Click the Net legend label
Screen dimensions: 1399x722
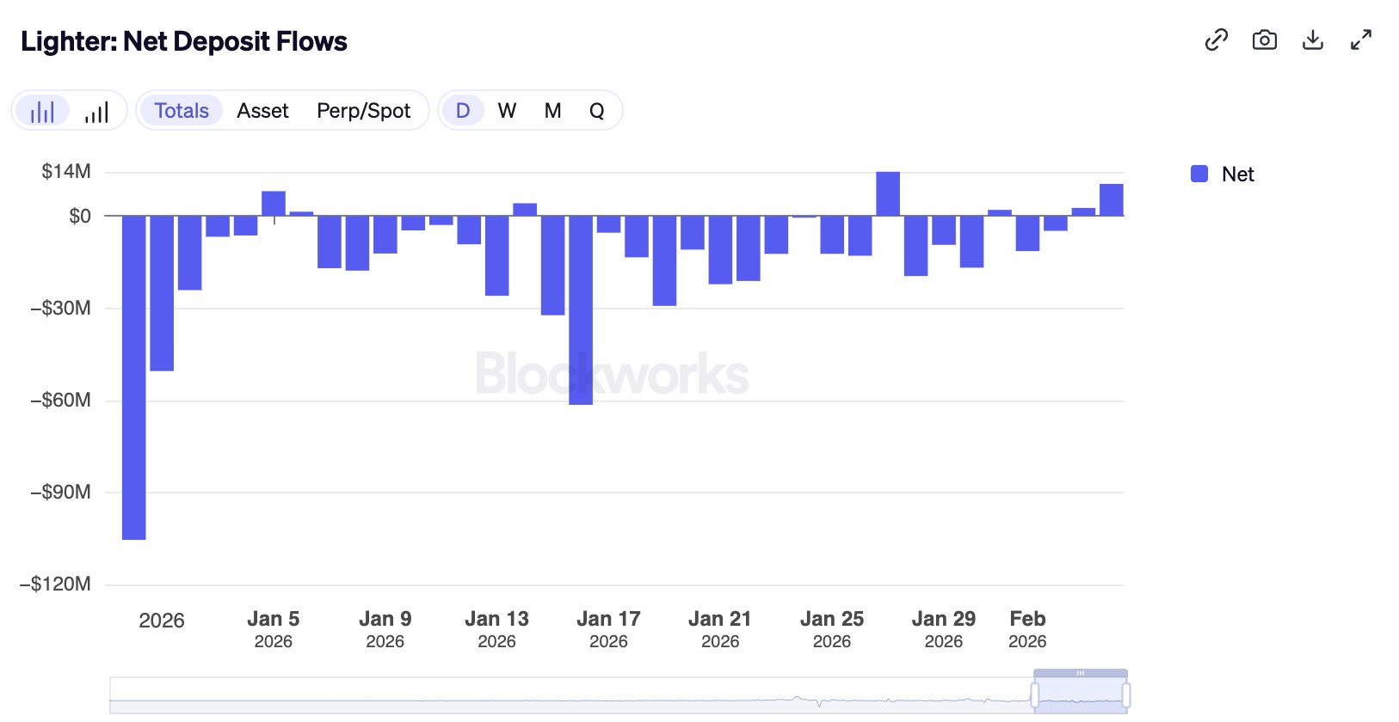tap(1237, 174)
